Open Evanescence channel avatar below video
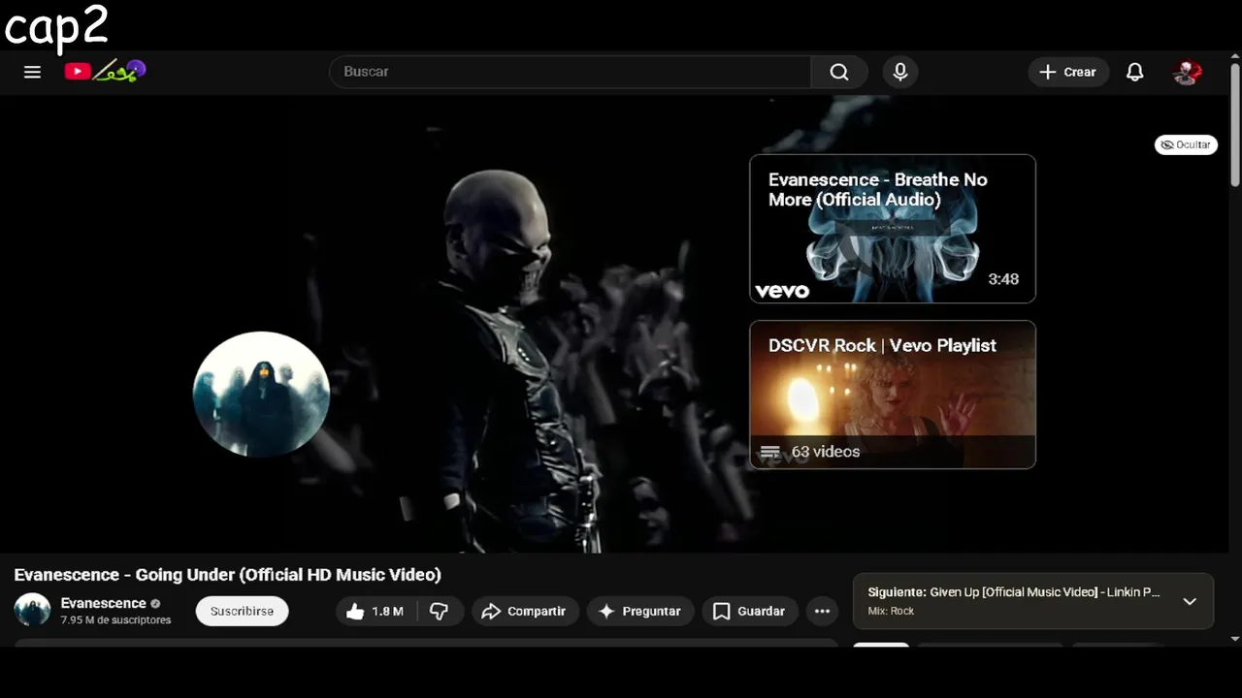The width and height of the screenshot is (1242, 698). 32,611
